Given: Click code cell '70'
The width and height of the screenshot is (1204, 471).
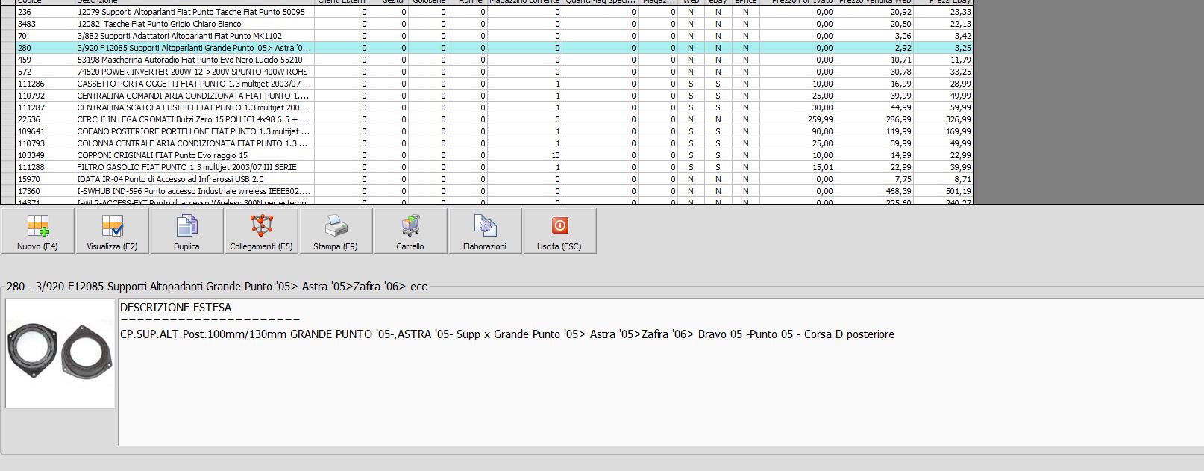Looking at the screenshot, I should click(x=46, y=36).
